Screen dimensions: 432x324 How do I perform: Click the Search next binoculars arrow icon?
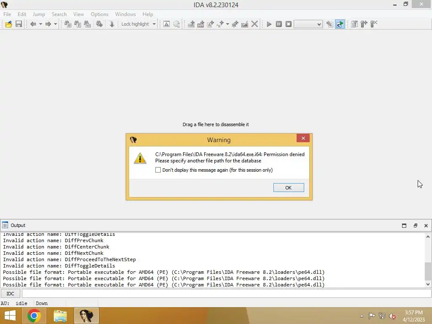99,24
